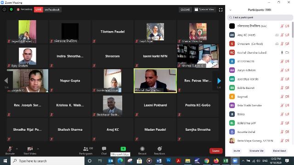This screenshot has width=294, height=165.
Task: Open Microsoft Edge from taskbar
Action: tap(120, 161)
